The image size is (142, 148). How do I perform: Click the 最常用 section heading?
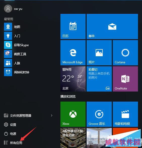(x=9, y=19)
